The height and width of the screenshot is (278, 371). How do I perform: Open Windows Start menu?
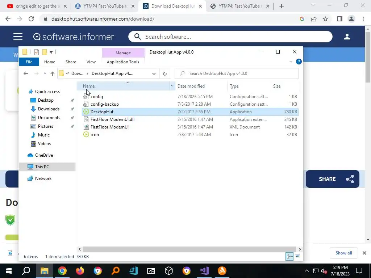click(x=9, y=271)
